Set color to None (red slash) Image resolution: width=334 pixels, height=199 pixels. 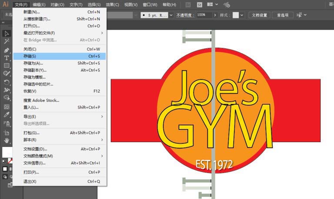[x=10, y=161]
